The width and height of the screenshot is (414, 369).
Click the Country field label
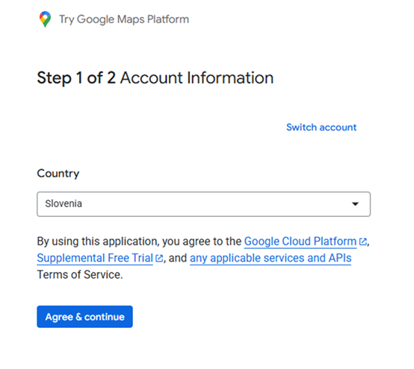pos(58,174)
